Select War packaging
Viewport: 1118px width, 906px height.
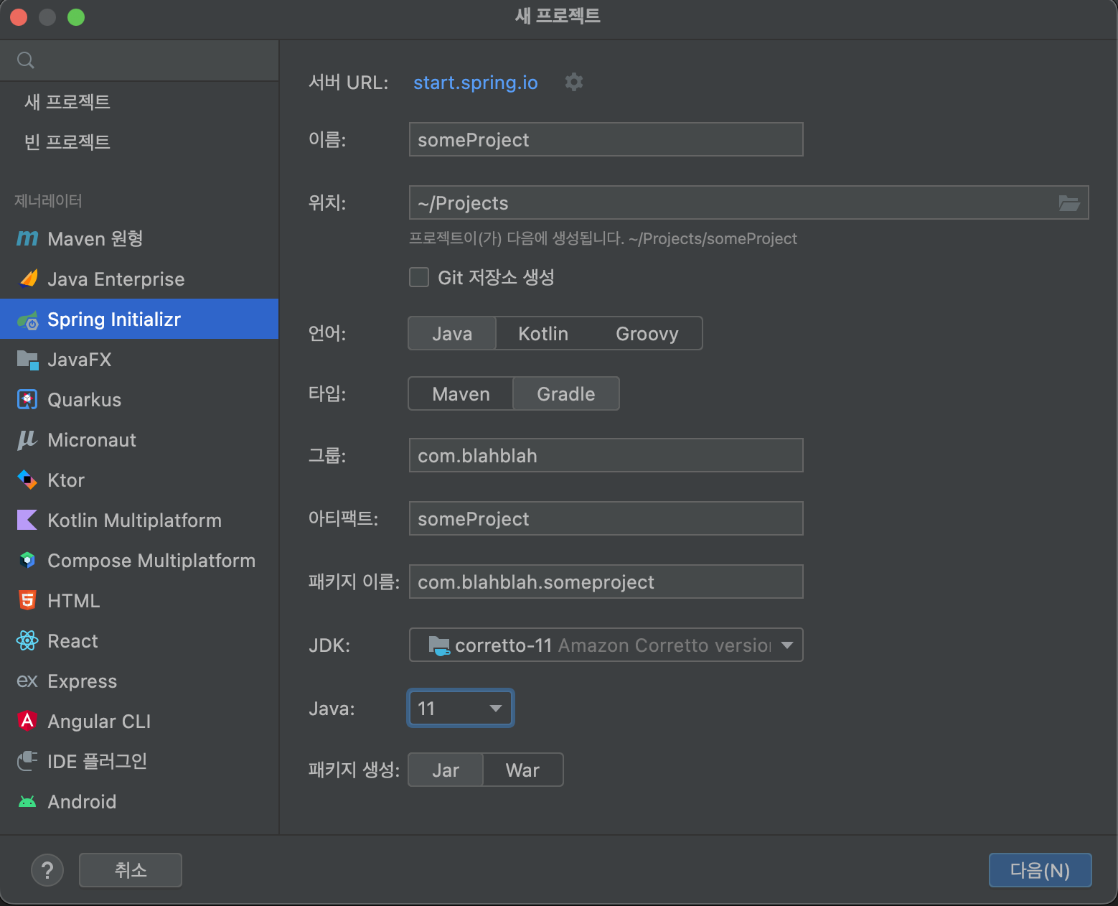[x=522, y=770]
